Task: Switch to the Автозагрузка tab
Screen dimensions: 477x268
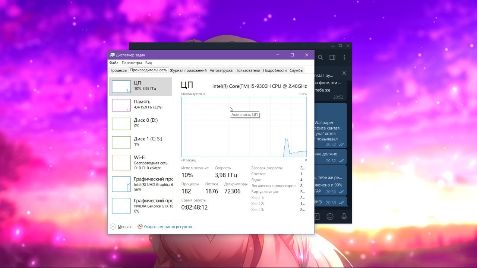Action: pos(221,70)
